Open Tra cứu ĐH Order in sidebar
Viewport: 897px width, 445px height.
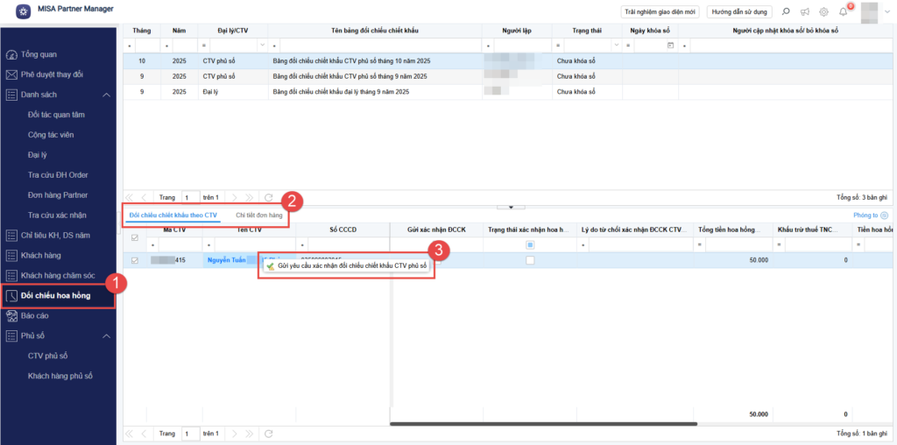tap(58, 175)
